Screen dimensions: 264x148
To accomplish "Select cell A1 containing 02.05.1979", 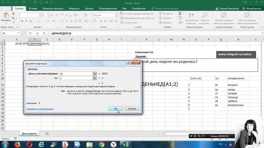I will (16, 44).
